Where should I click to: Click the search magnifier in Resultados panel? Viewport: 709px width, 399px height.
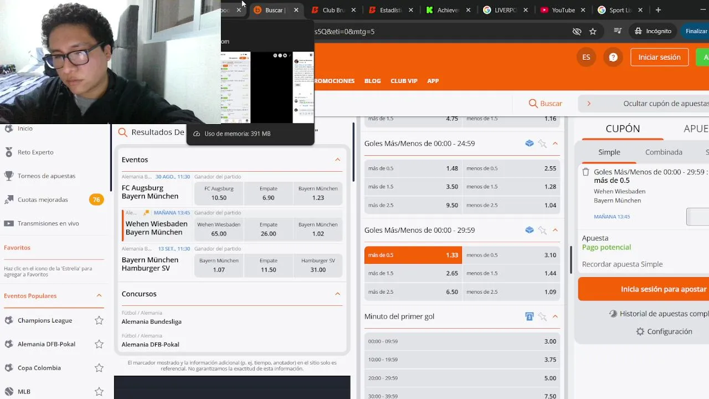pyautogui.click(x=122, y=132)
